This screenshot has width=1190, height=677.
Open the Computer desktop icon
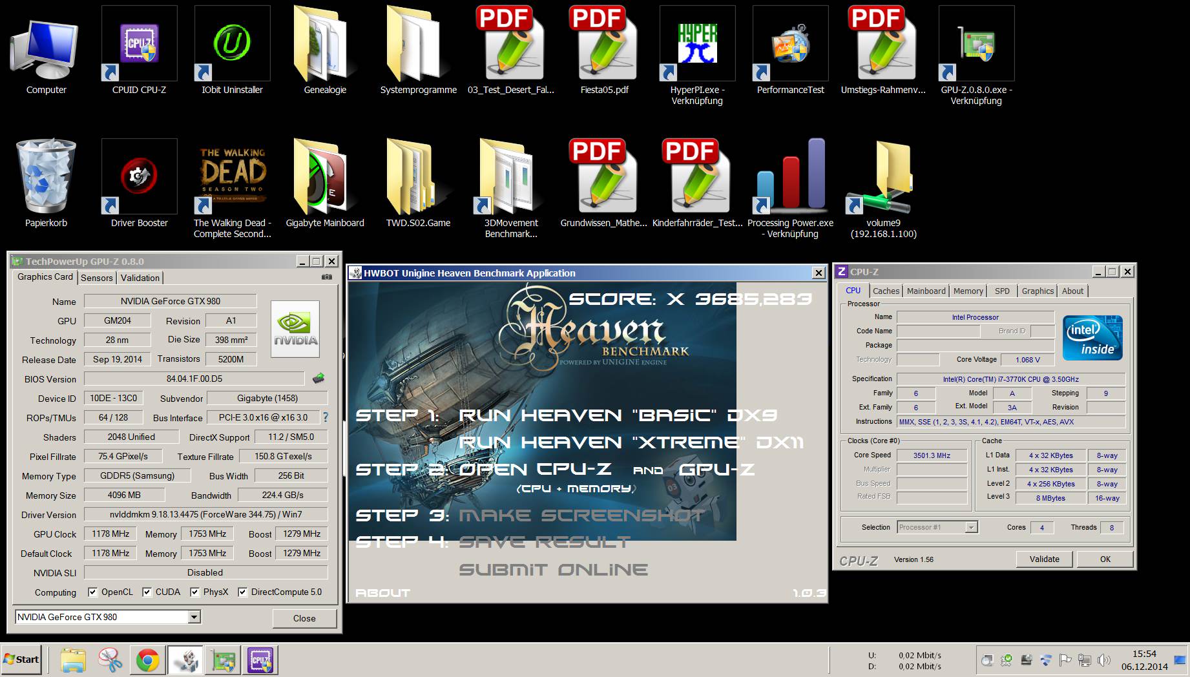(46, 50)
